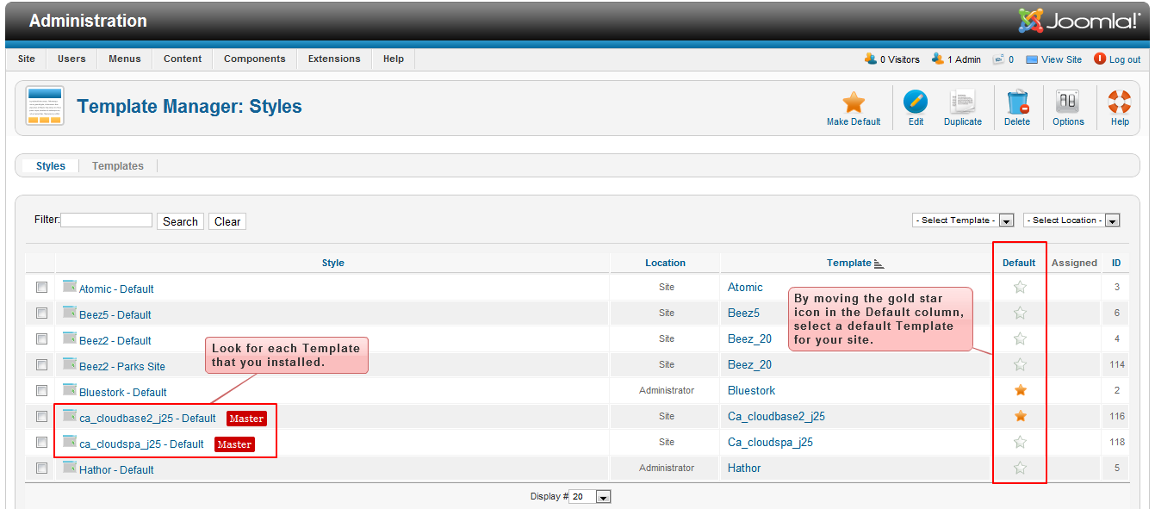This screenshot has width=1155, height=509.
Task: Open the Options toolbar icon
Action: 1068,102
